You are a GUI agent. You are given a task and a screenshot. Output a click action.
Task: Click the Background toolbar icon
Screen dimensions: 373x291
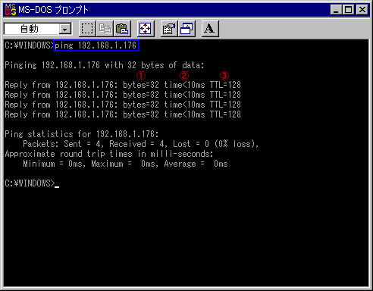click(186, 29)
